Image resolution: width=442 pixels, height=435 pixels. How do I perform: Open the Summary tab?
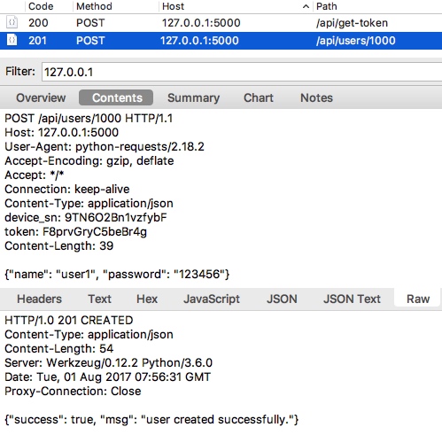(x=193, y=97)
